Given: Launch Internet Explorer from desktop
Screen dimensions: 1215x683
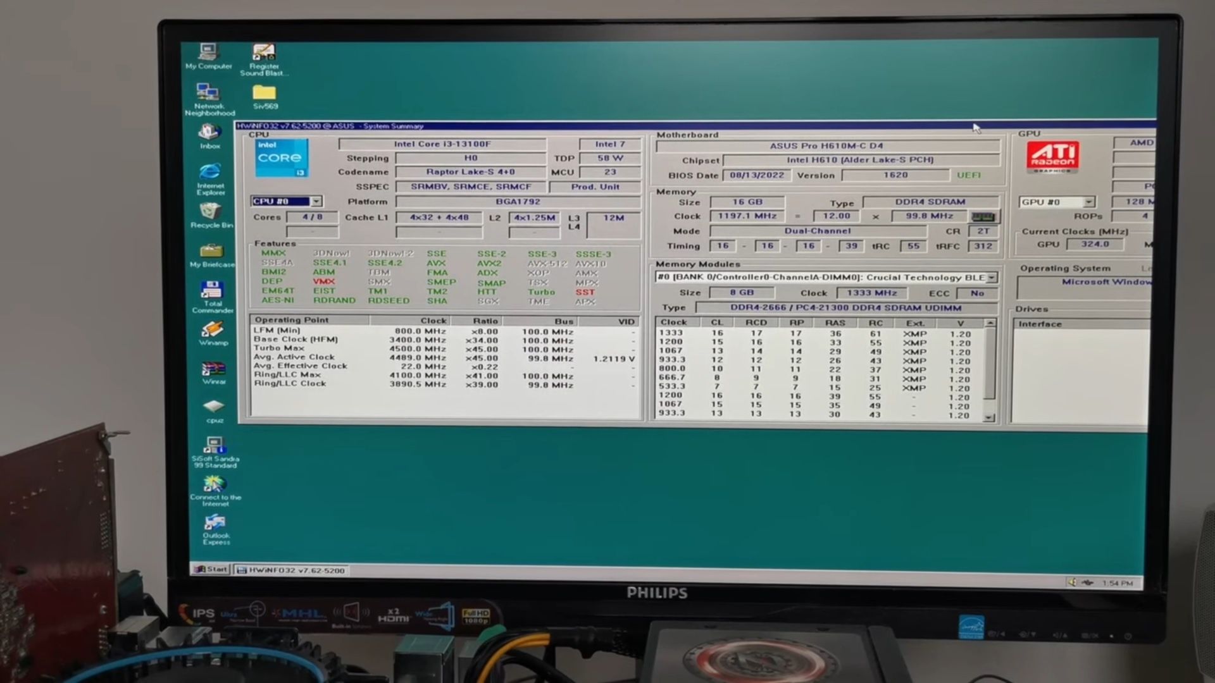Looking at the screenshot, I should (x=210, y=179).
